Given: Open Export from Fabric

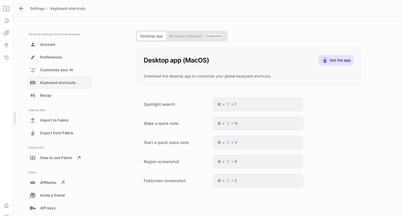Looking at the screenshot, I should (60, 133).
